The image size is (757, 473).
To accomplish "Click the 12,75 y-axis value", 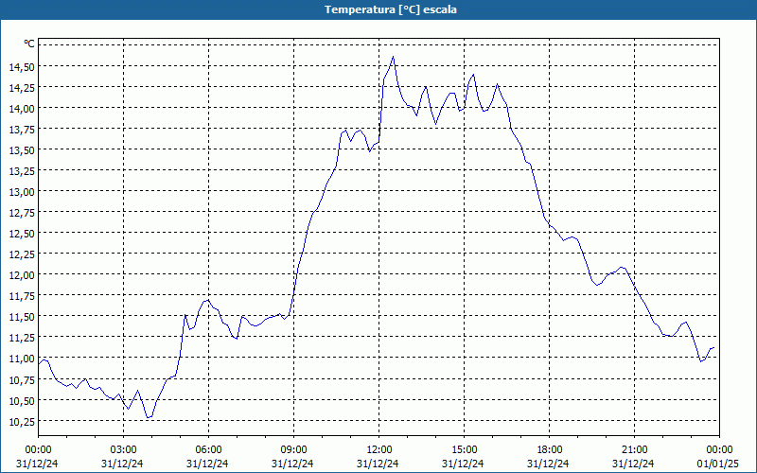I will (22, 212).
